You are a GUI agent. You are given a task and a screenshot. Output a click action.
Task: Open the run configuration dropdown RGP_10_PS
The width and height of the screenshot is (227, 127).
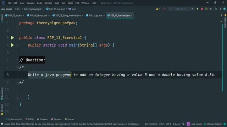pos(181,9)
